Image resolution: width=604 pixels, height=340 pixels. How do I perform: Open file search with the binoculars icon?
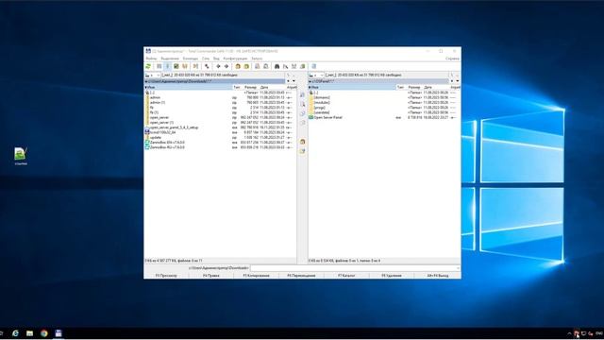coord(277,66)
